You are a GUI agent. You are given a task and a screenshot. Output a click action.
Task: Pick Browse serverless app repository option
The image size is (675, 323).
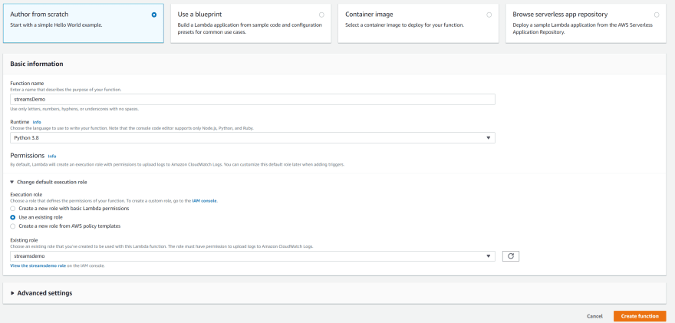[x=657, y=15]
